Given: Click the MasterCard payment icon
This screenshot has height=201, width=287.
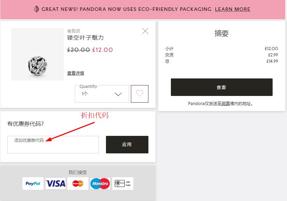Looking at the screenshot, I should 78,183.
